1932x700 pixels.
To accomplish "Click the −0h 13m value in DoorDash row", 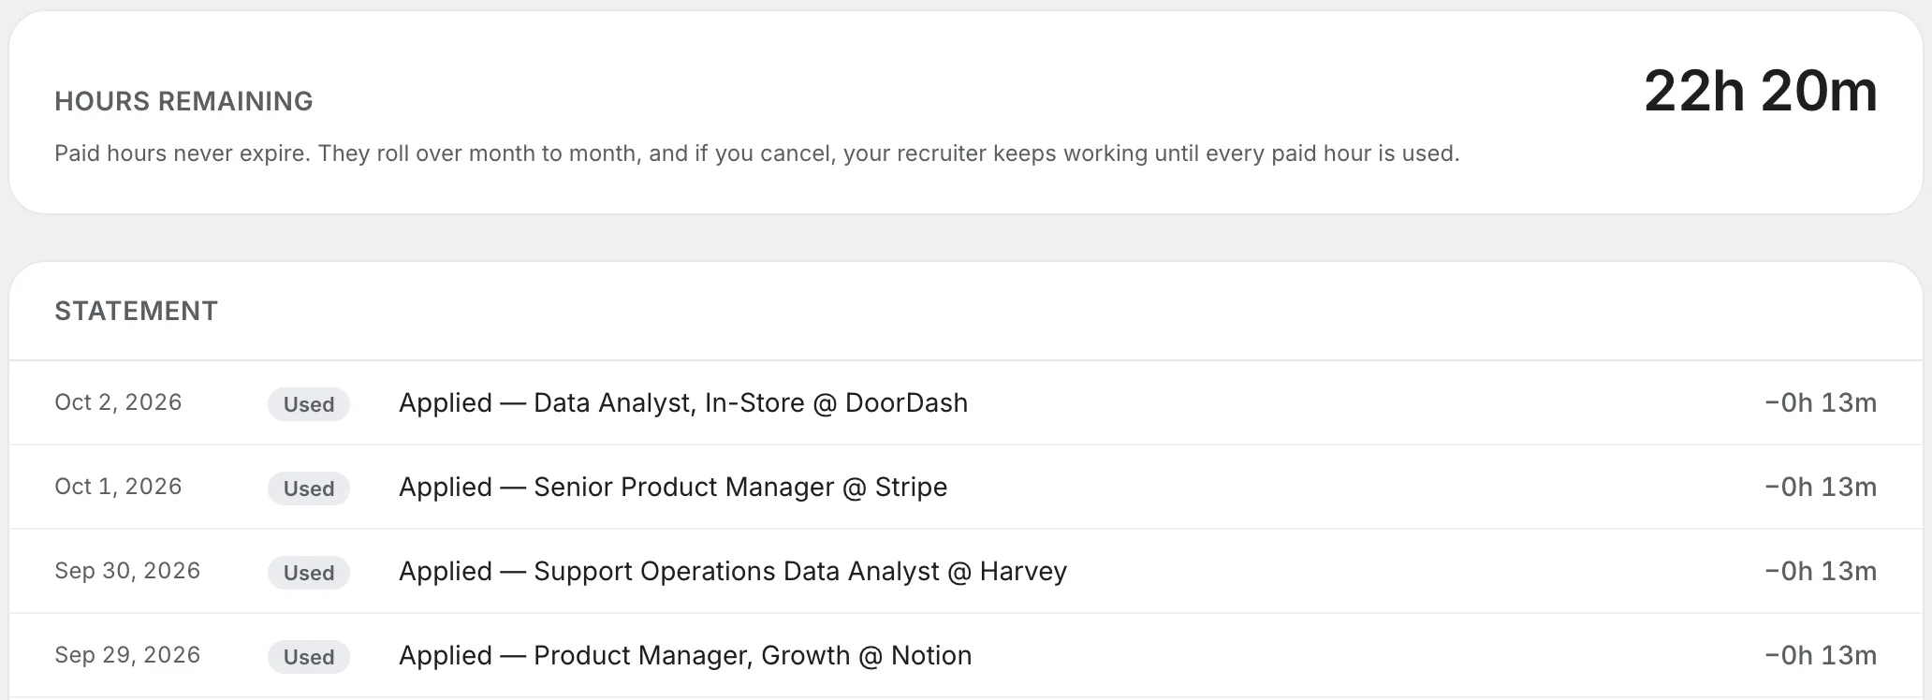I will tap(1821, 402).
